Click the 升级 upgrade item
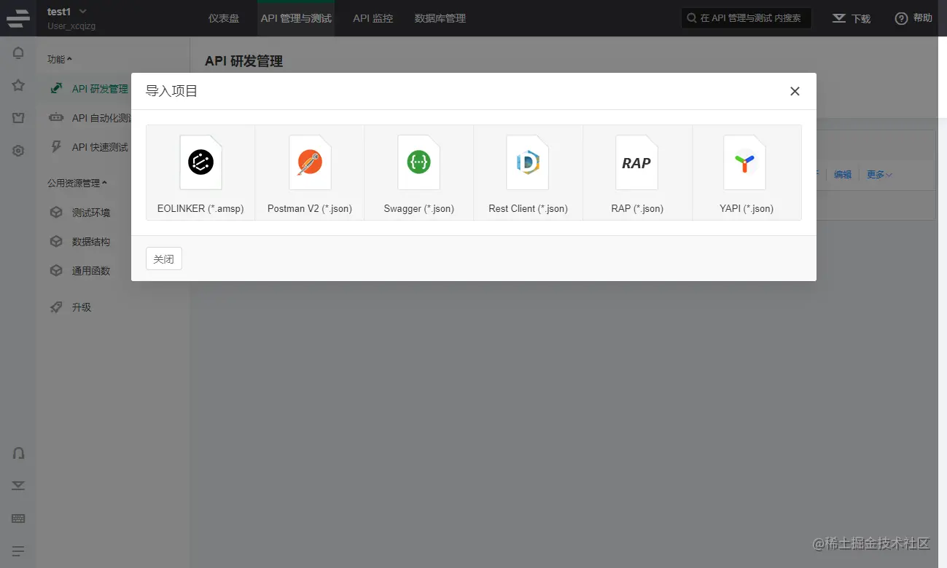The image size is (947, 568). [82, 307]
